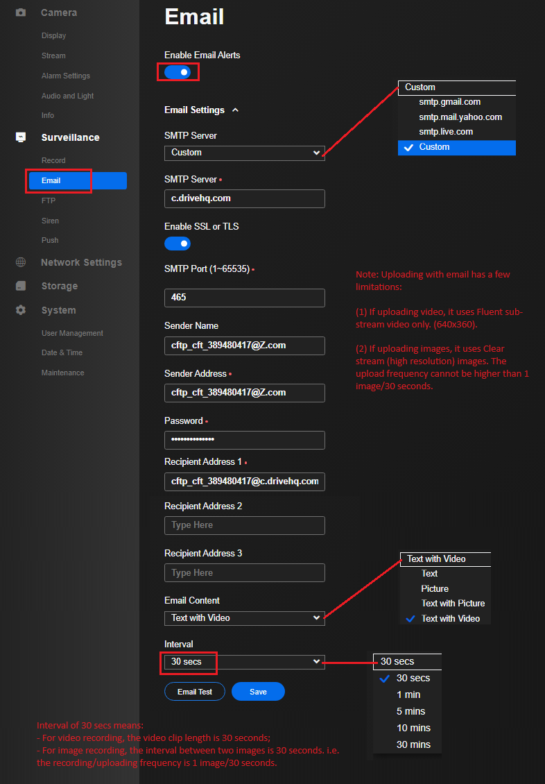
Task: Focus the Recipient Address 2 field
Action: click(x=244, y=525)
